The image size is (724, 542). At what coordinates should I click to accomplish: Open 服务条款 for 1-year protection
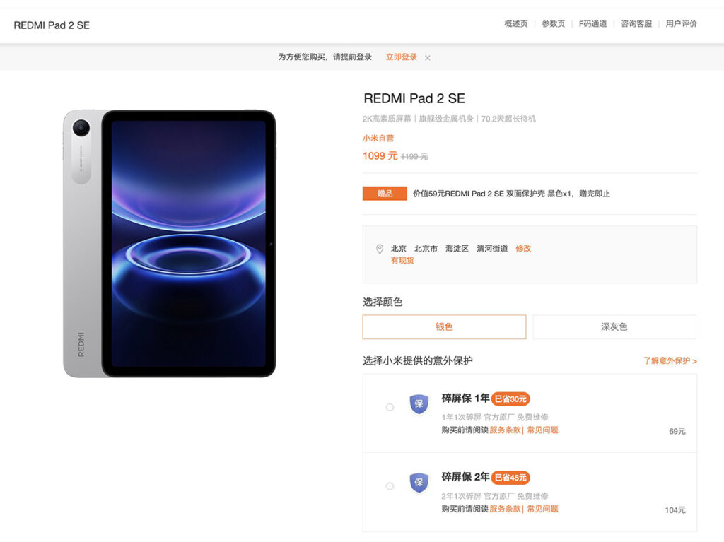[505, 430]
